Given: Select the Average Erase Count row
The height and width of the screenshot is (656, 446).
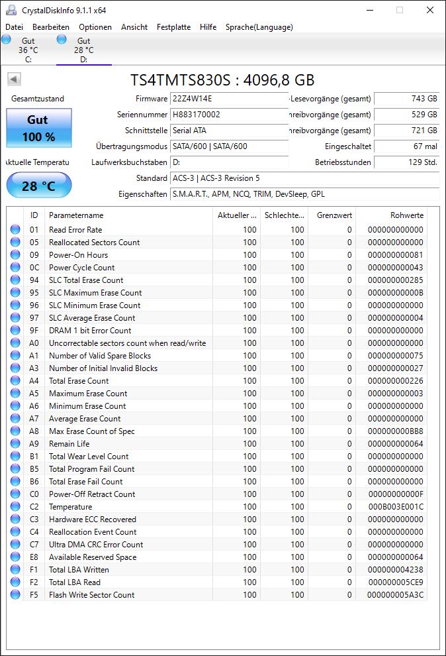Looking at the screenshot, I should click(x=217, y=418).
